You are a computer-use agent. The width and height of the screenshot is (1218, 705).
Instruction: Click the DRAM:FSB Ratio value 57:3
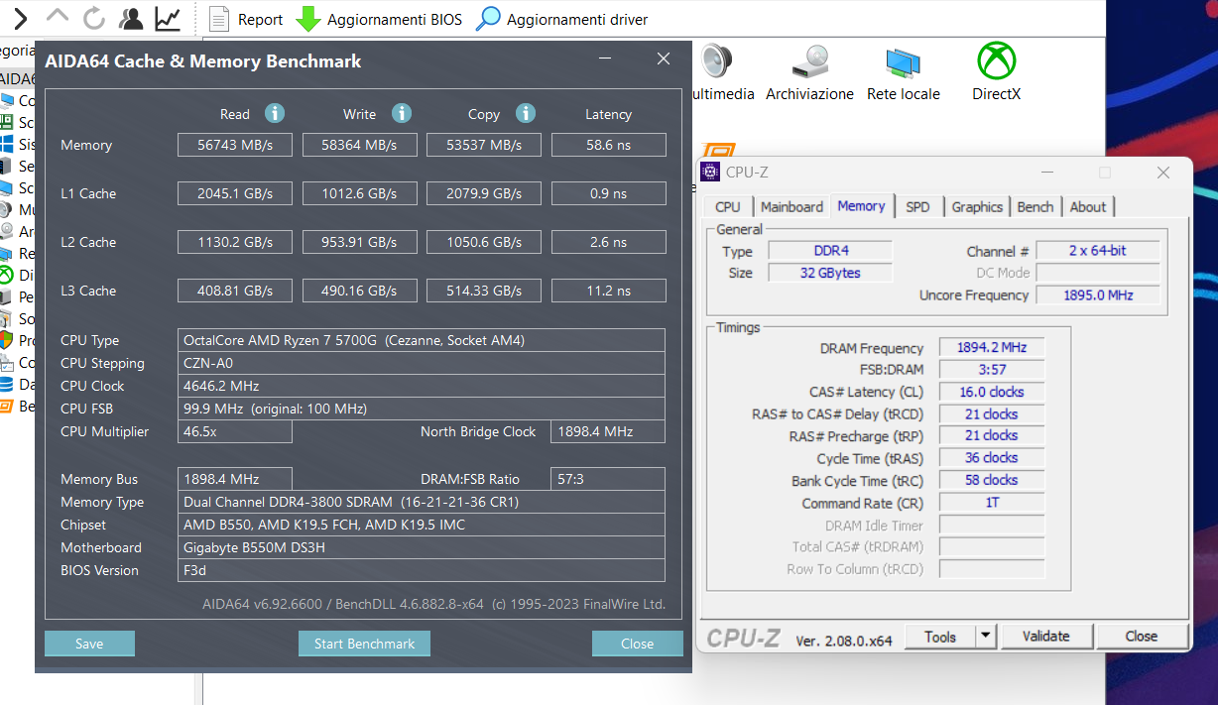click(608, 479)
